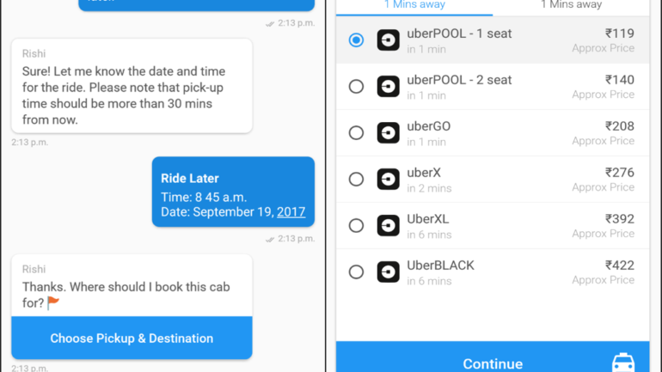Image resolution: width=662 pixels, height=372 pixels.
Task: Click the Uber logo next to uberGO
Action: [x=388, y=133]
